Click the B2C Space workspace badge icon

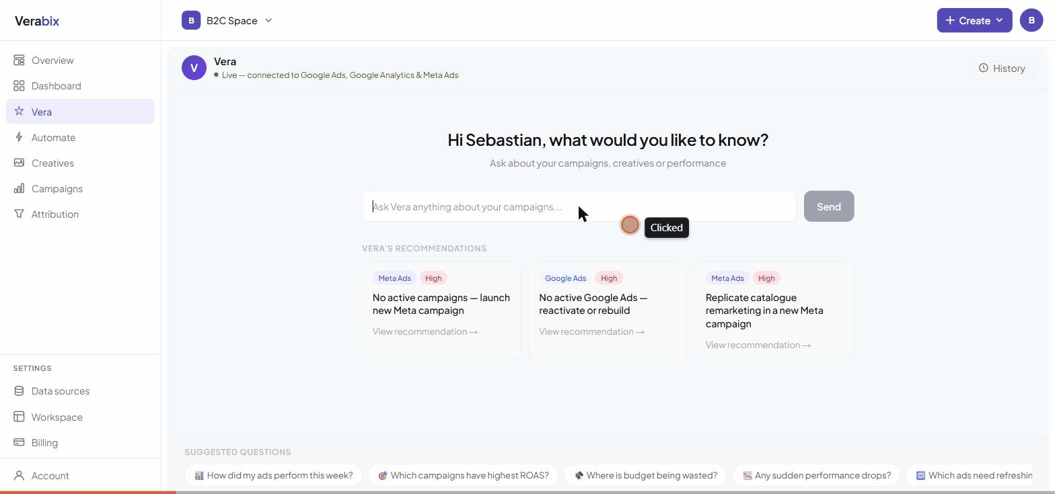(191, 20)
